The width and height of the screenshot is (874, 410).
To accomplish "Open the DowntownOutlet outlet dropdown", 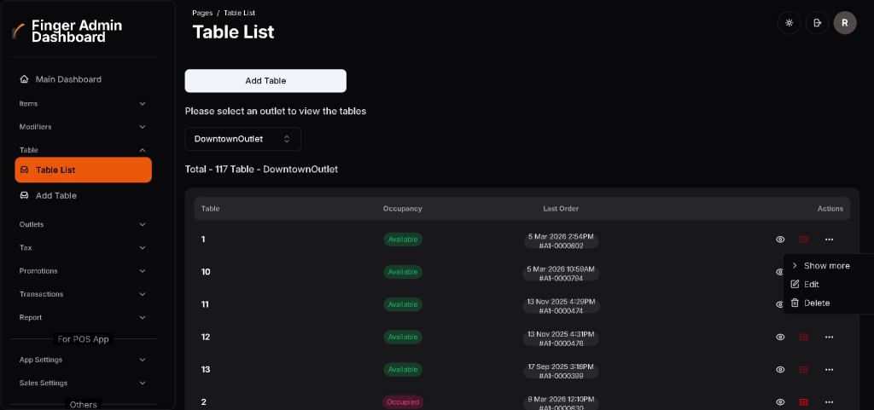I will 242,139.
